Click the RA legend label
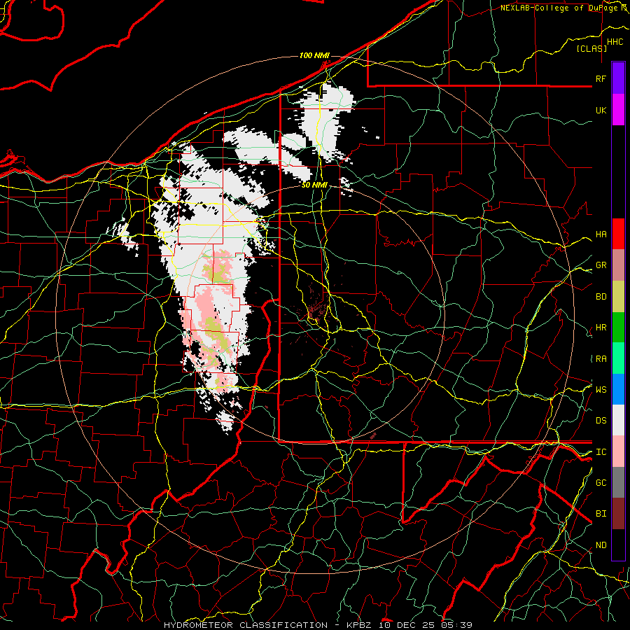The image size is (630, 630). [x=601, y=358]
